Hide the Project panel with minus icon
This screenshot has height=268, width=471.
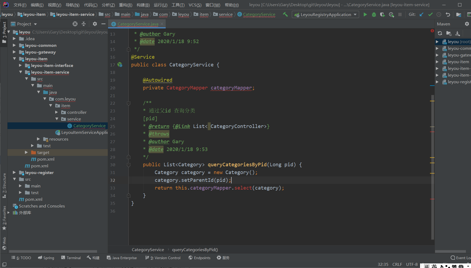103,24
